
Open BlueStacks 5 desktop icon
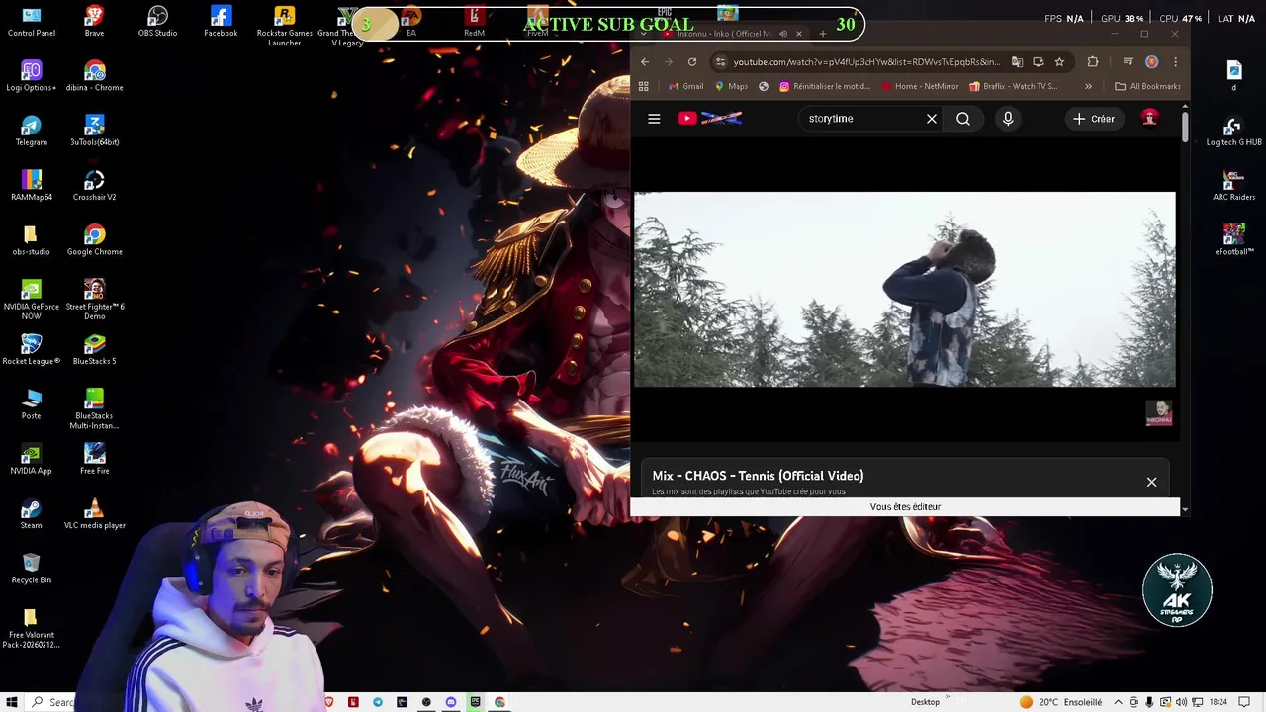click(x=94, y=350)
